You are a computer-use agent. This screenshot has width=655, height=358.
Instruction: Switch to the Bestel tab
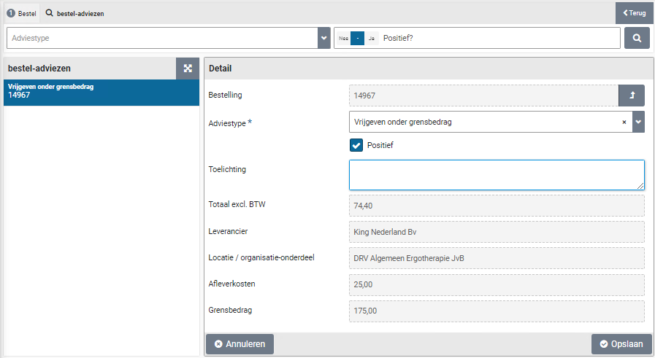[x=21, y=13]
